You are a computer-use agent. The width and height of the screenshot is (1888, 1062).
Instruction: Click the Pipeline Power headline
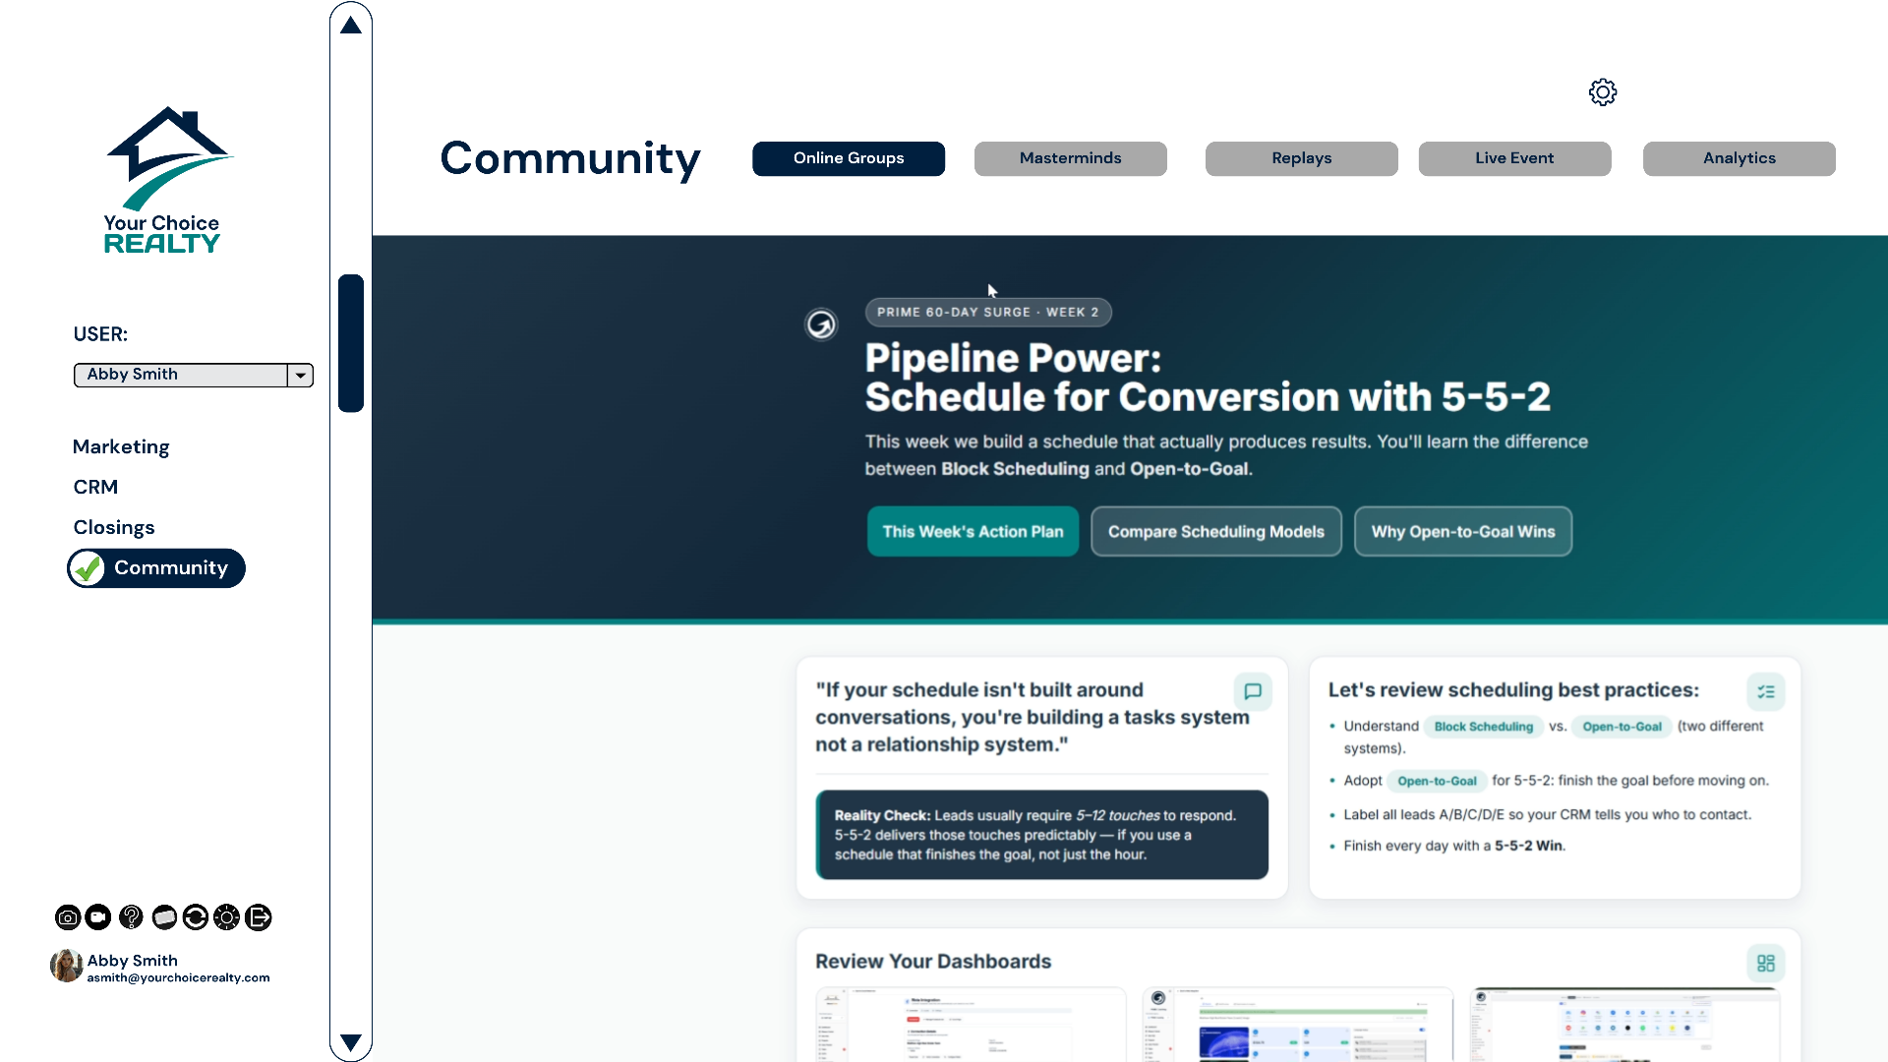(x=1208, y=378)
